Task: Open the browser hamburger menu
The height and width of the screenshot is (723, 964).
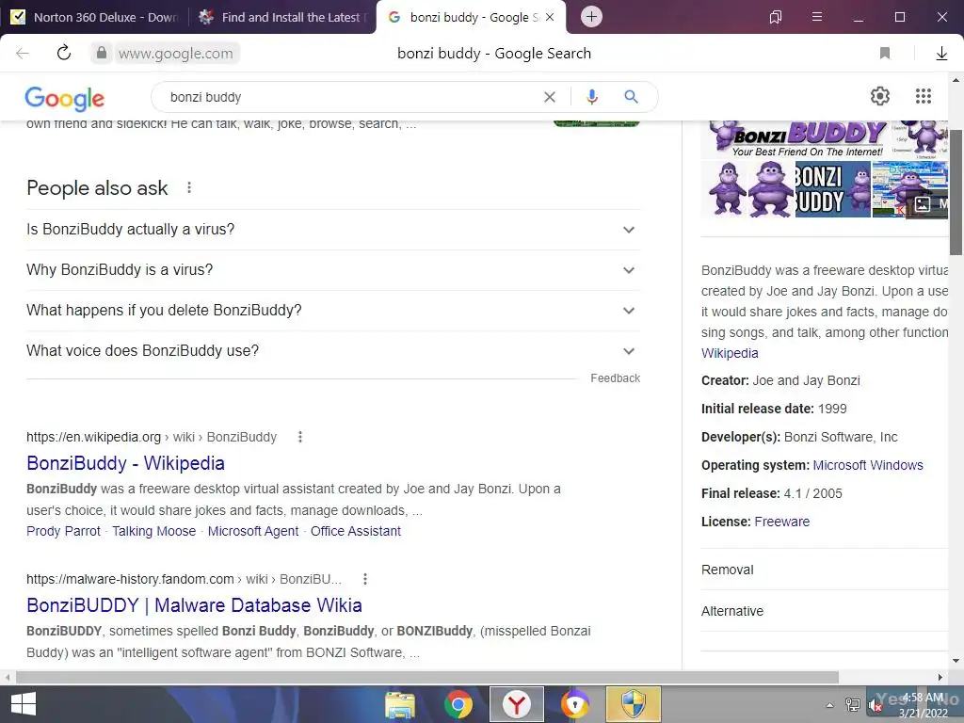Action: (x=817, y=17)
